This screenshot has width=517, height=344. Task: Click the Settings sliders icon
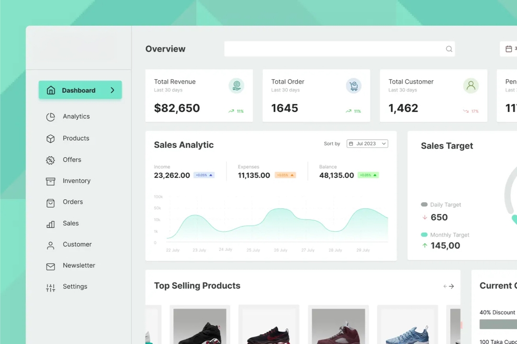coord(50,287)
